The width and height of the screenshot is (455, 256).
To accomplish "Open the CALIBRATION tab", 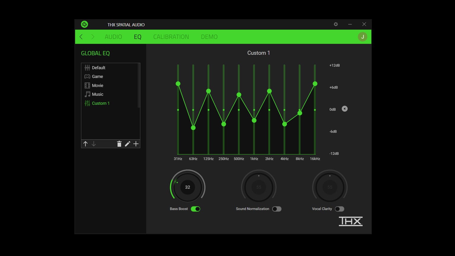I will (x=171, y=37).
